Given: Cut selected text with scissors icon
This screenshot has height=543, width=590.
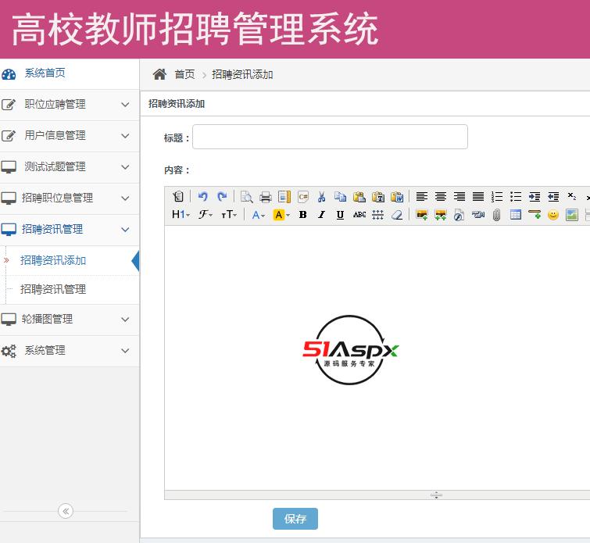Looking at the screenshot, I should coord(322,196).
